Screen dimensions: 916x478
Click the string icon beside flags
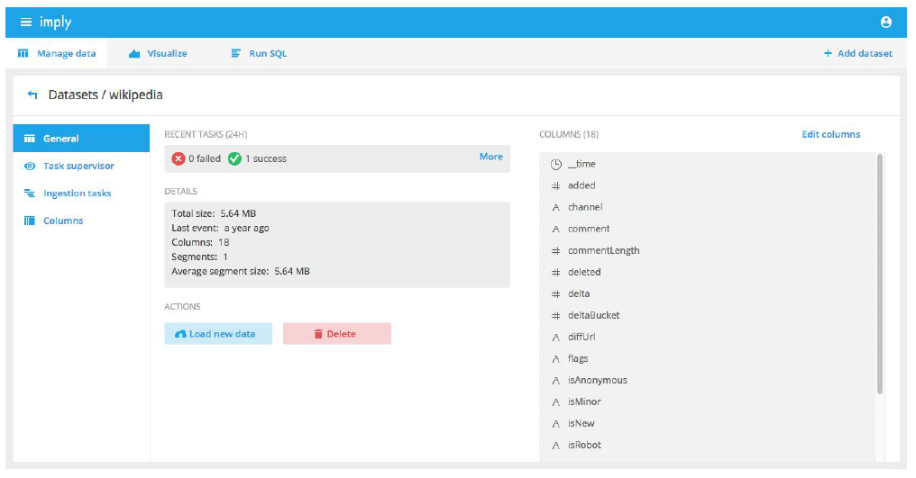555,359
